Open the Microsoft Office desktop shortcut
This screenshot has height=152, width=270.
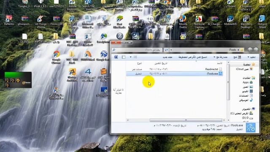pyautogui.click(x=88, y=22)
